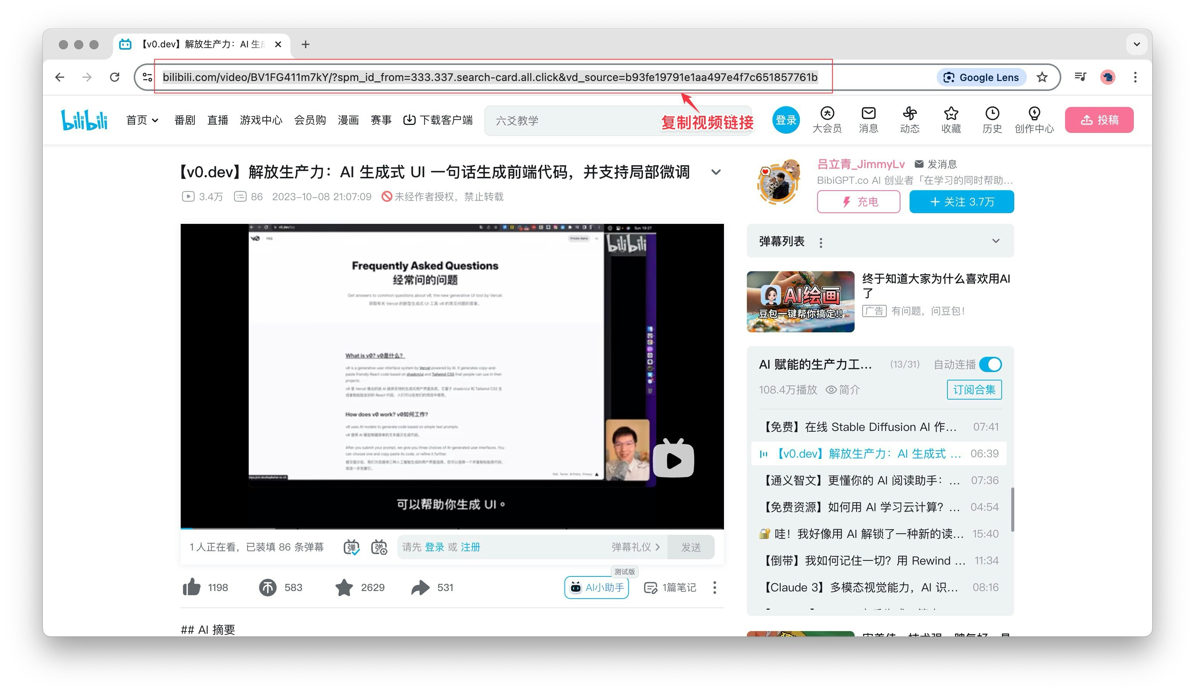Click the thumbs-up like icon
This screenshot has width=1195, height=693.
[192, 587]
